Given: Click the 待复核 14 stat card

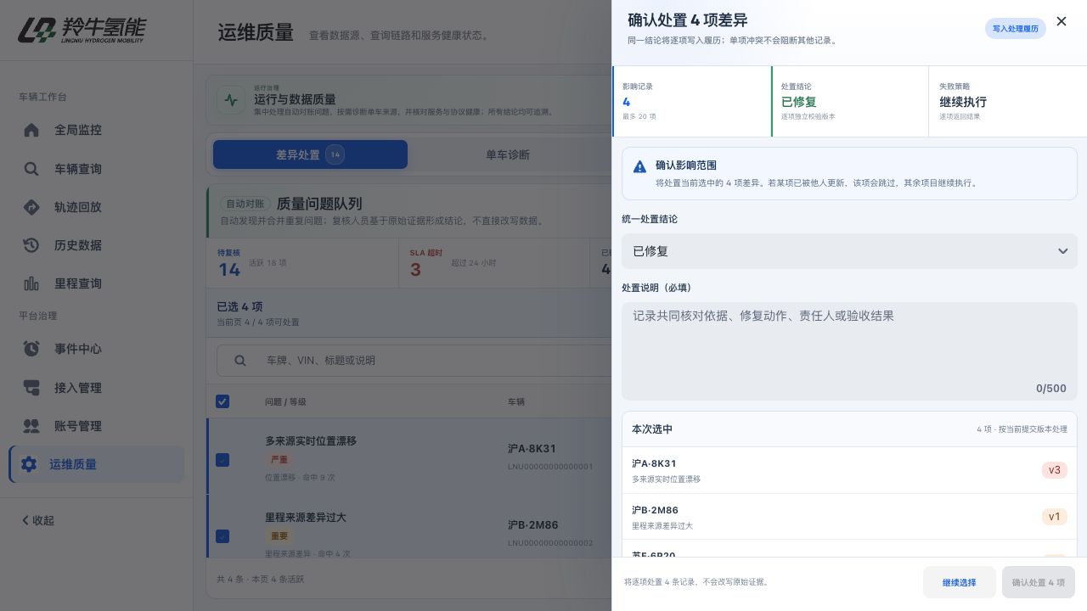Looking at the screenshot, I should (x=302, y=263).
